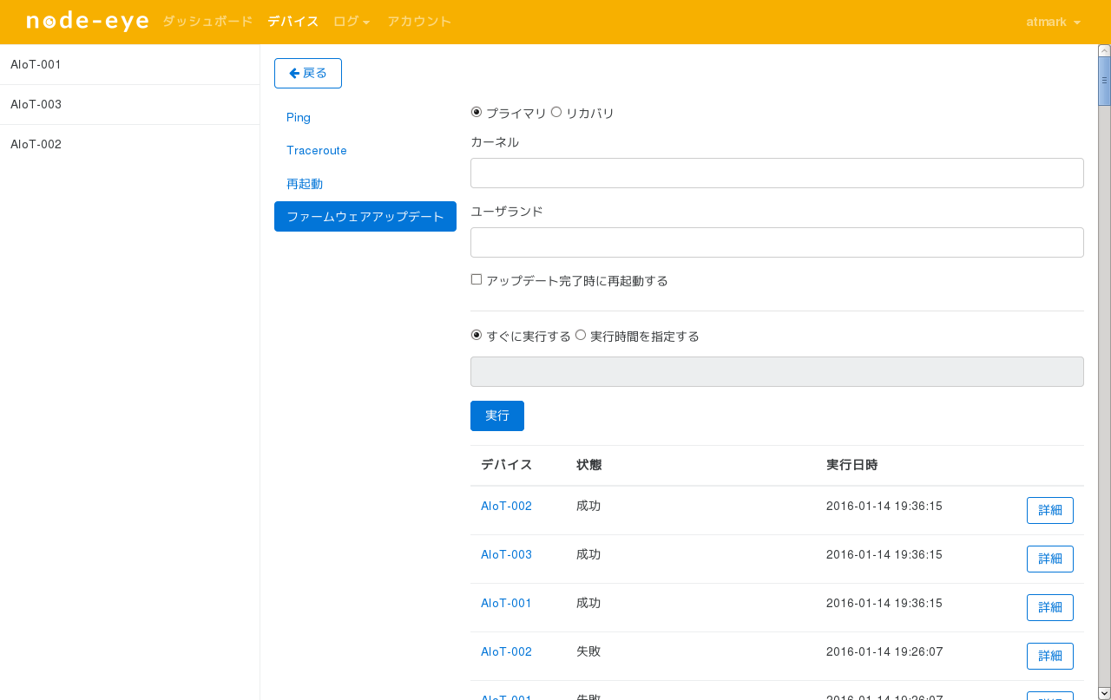The width and height of the screenshot is (1111, 700).
Task: Click the disabled execution time field
Action: [777, 371]
